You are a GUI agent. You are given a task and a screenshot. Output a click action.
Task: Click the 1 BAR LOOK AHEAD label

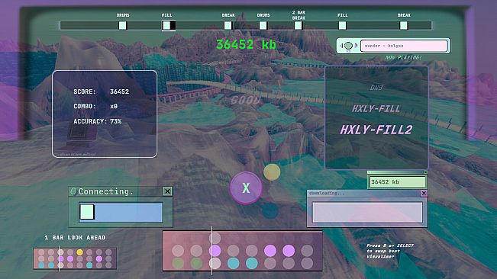click(x=75, y=238)
